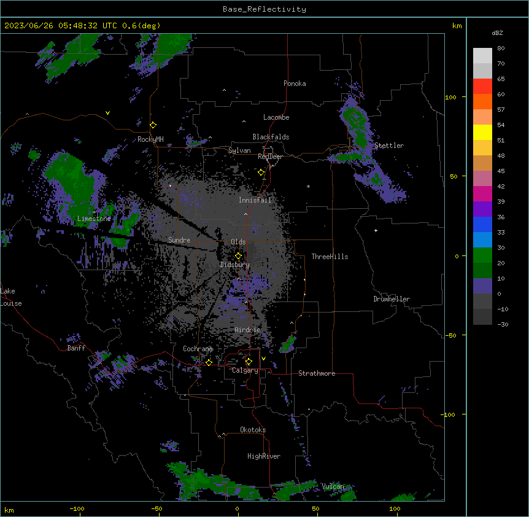529x517 pixels.
Task: Select the Cochrane map label
Action: (198, 349)
